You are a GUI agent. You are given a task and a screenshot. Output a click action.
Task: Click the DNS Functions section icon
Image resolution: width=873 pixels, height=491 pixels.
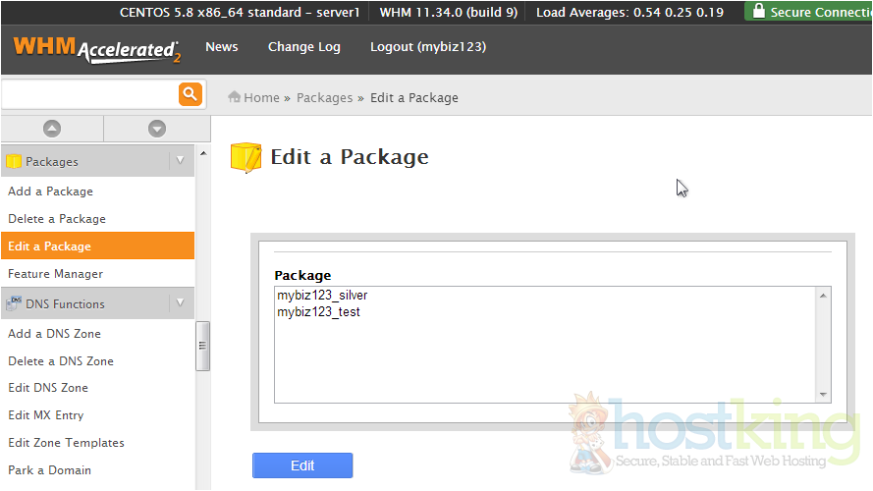tap(14, 304)
